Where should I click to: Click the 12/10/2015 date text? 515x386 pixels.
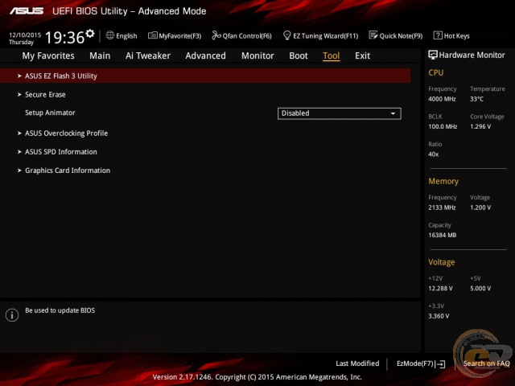click(x=25, y=35)
